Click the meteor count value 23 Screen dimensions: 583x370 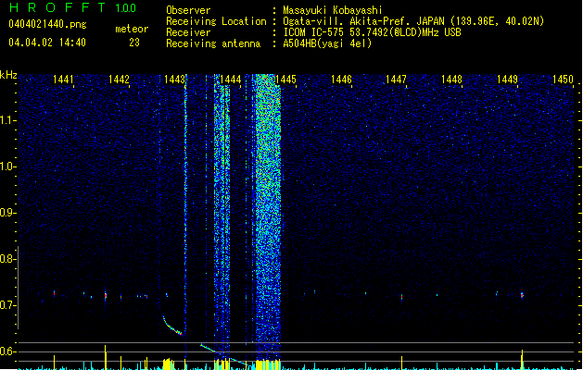click(134, 43)
